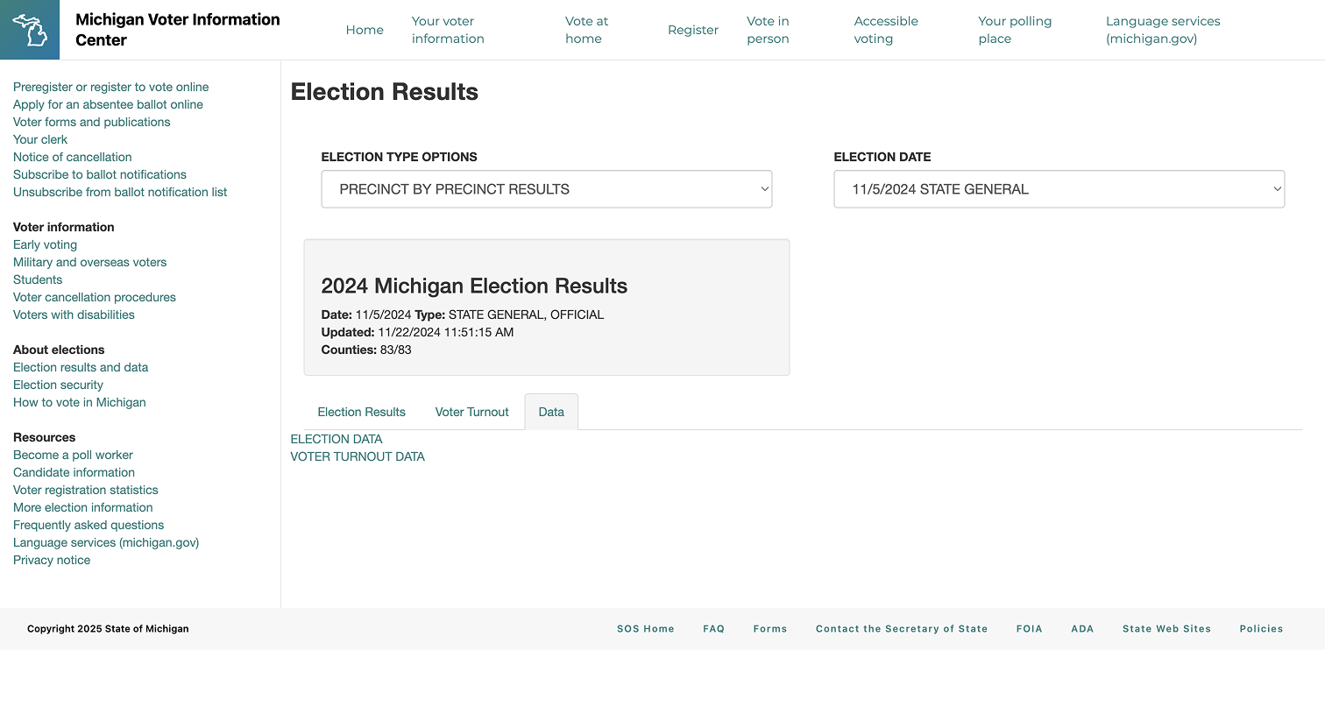
Task: Open the FAQ footer link
Action: tap(713, 629)
